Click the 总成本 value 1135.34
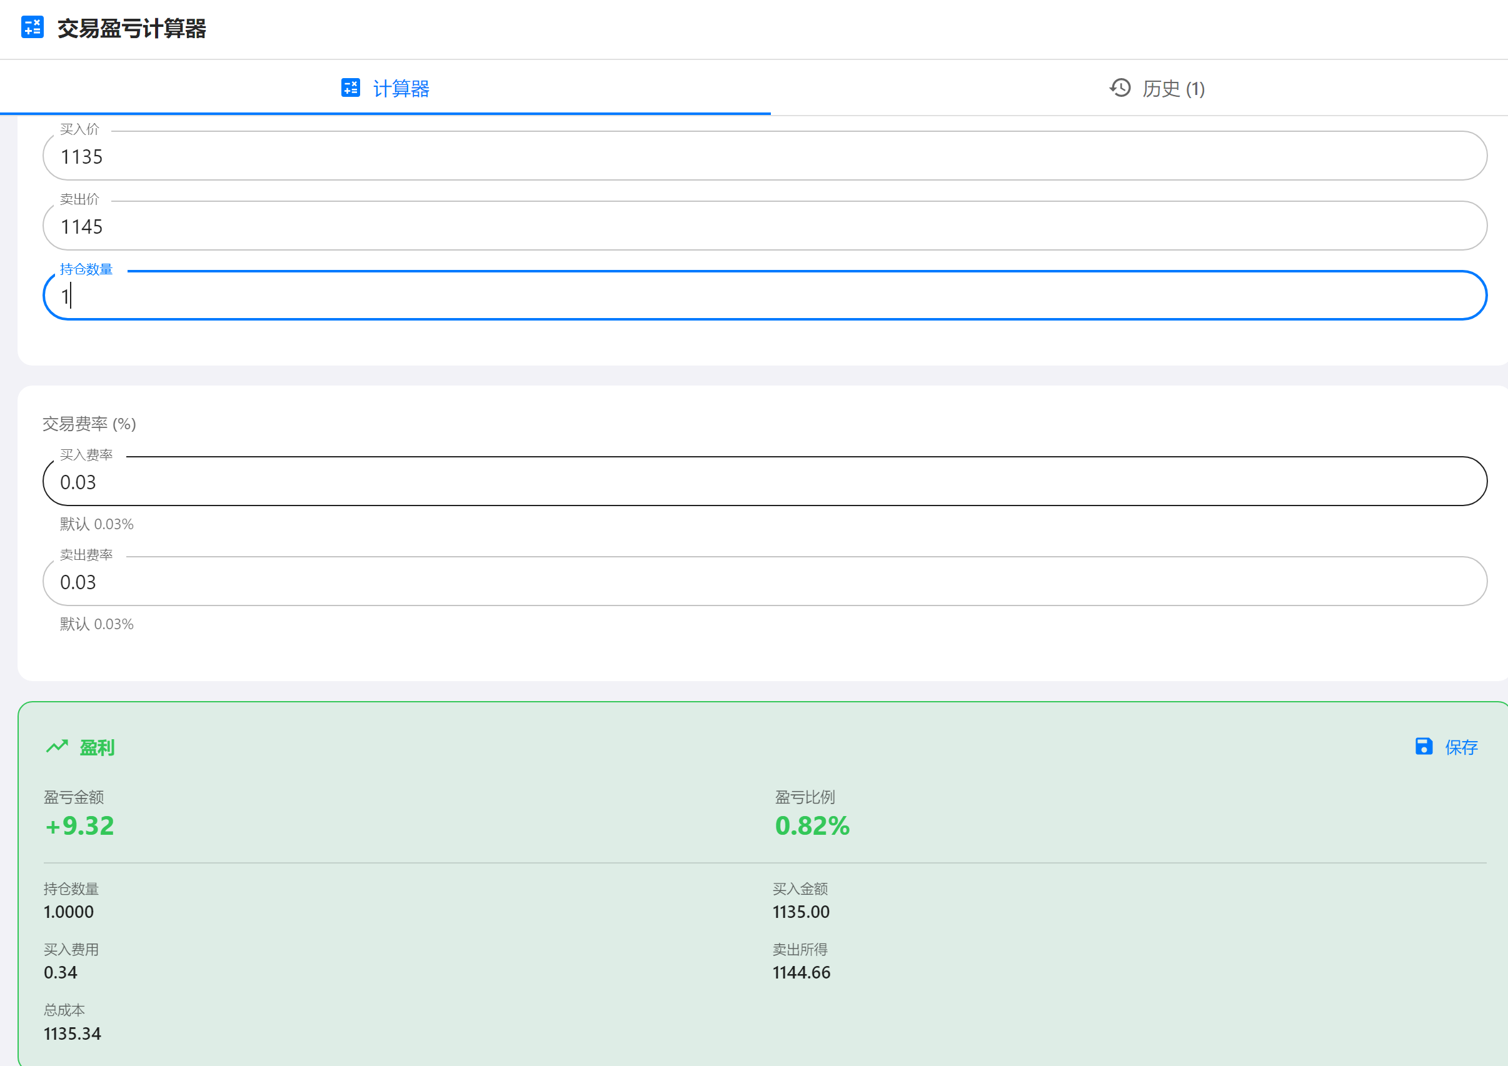The width and height of the screenshot is (1508, 1066). point(73,1033)
